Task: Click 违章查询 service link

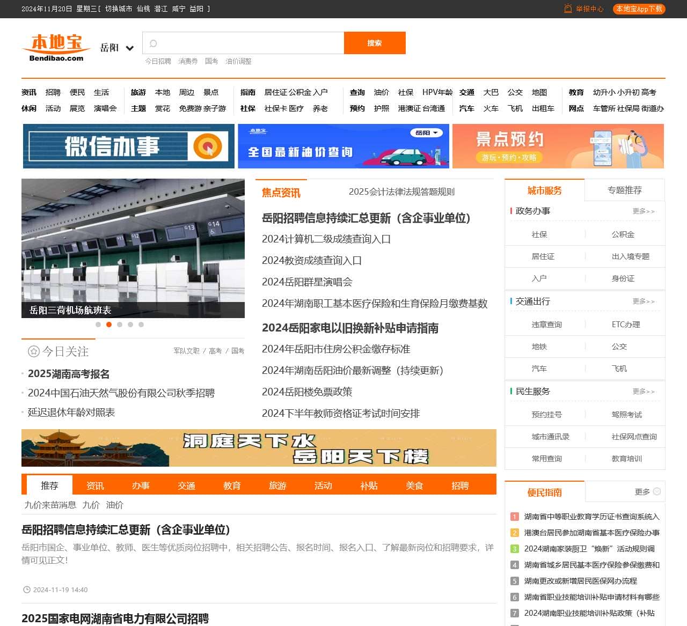Action: coord(546,325)
